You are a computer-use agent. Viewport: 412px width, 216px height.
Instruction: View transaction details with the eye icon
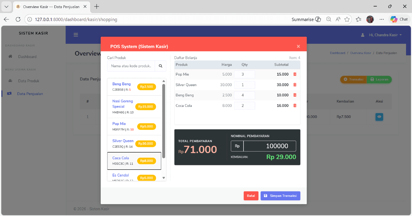pyautogui.click(x=379, y=117)
